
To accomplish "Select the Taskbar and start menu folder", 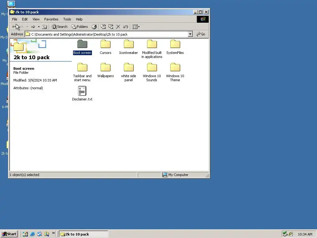I will click(x=82, y=72).
